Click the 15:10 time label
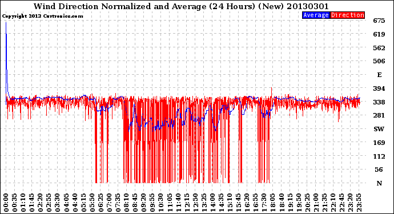Screen dimensions: 394x214 click(x=230, y=203)
